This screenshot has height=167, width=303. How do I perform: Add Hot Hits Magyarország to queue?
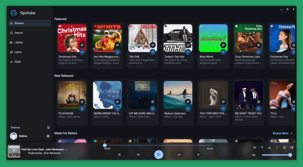pos(117,45)
